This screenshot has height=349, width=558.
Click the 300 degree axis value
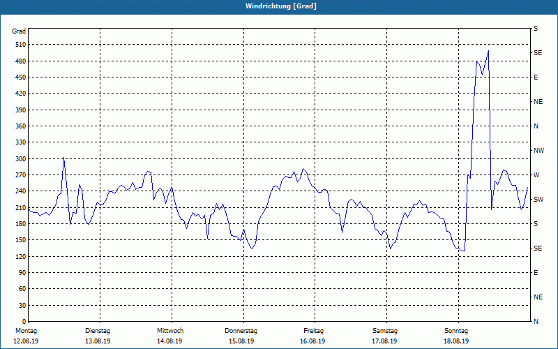[x=21, y=159]
